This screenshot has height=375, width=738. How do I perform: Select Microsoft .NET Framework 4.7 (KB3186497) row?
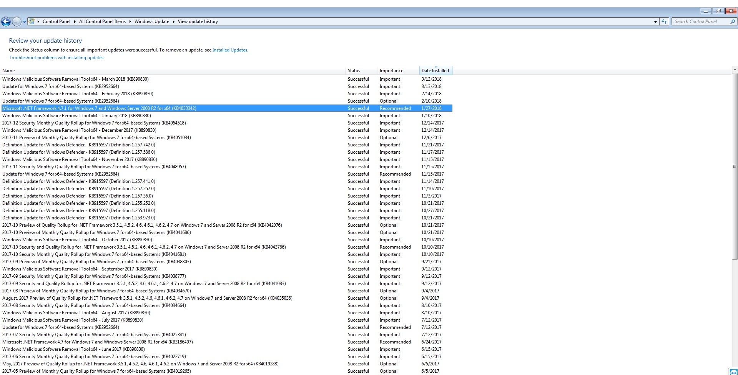[x=227, y=342]
